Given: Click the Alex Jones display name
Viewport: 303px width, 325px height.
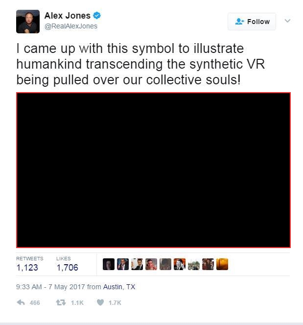Looking at the screenshot, I should (x=68, y=16).
